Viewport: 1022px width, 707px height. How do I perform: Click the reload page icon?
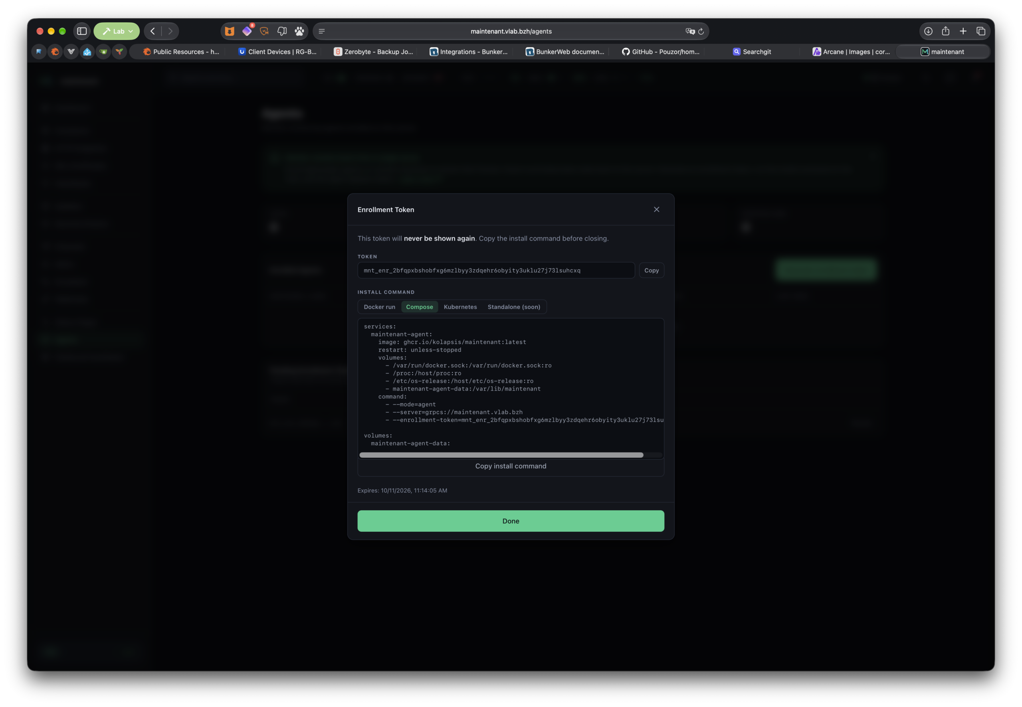(x=701, y=32)
